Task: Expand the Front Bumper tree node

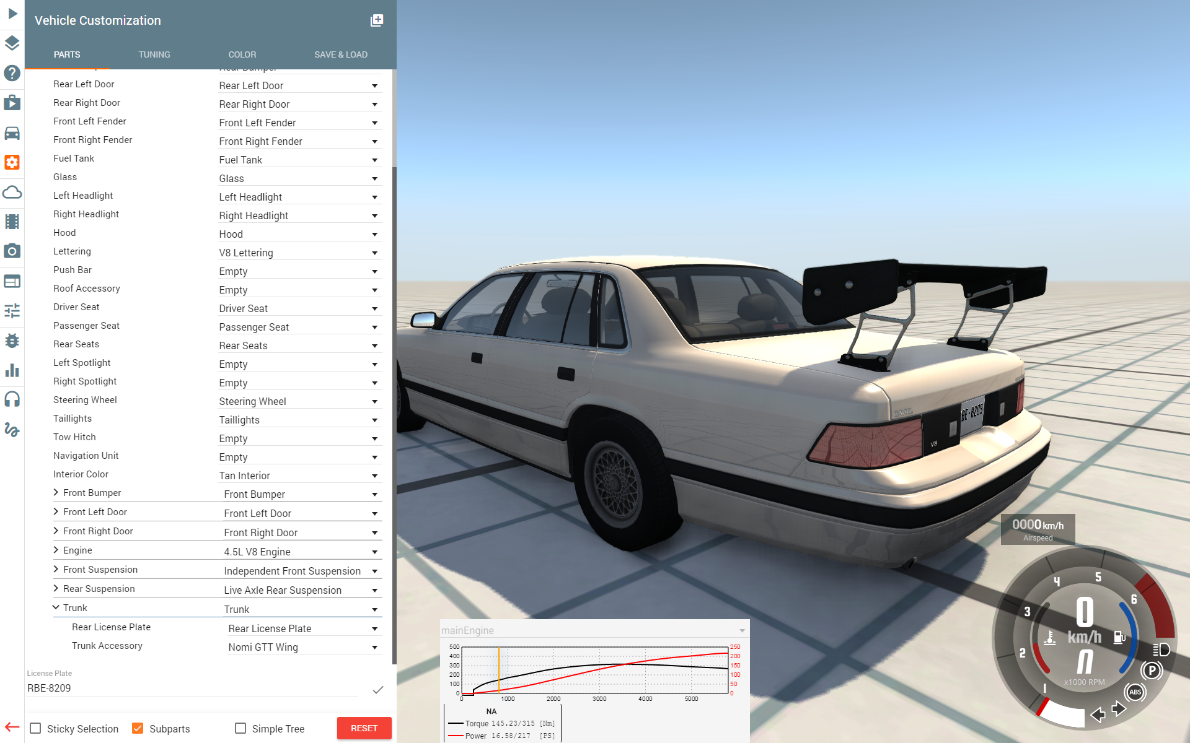Action: (x=56, y=492)
